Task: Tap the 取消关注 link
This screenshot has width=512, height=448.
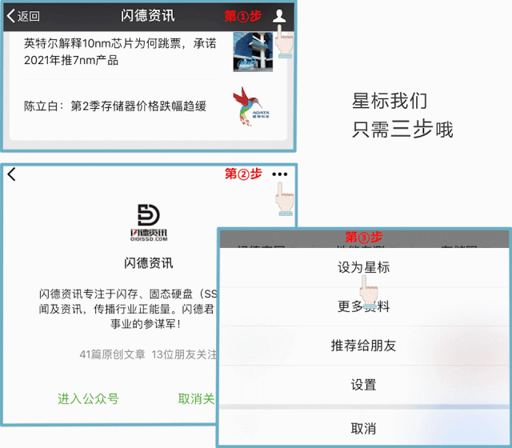Action: 197,398
